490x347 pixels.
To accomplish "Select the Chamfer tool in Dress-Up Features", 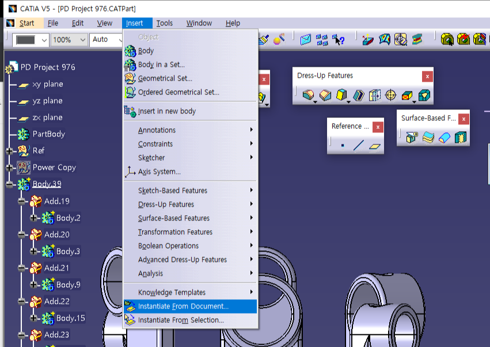I will (325, 95).
